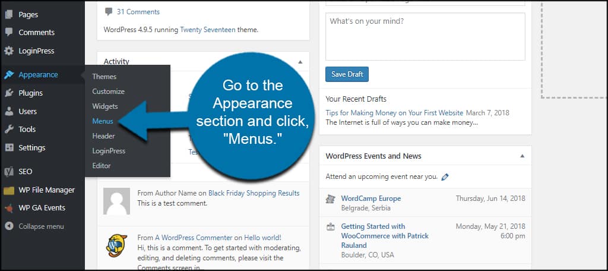The height and width of the screenshot is (271, 608).
Task: Open WP File Manager in the sidebar
Action: 46,190
